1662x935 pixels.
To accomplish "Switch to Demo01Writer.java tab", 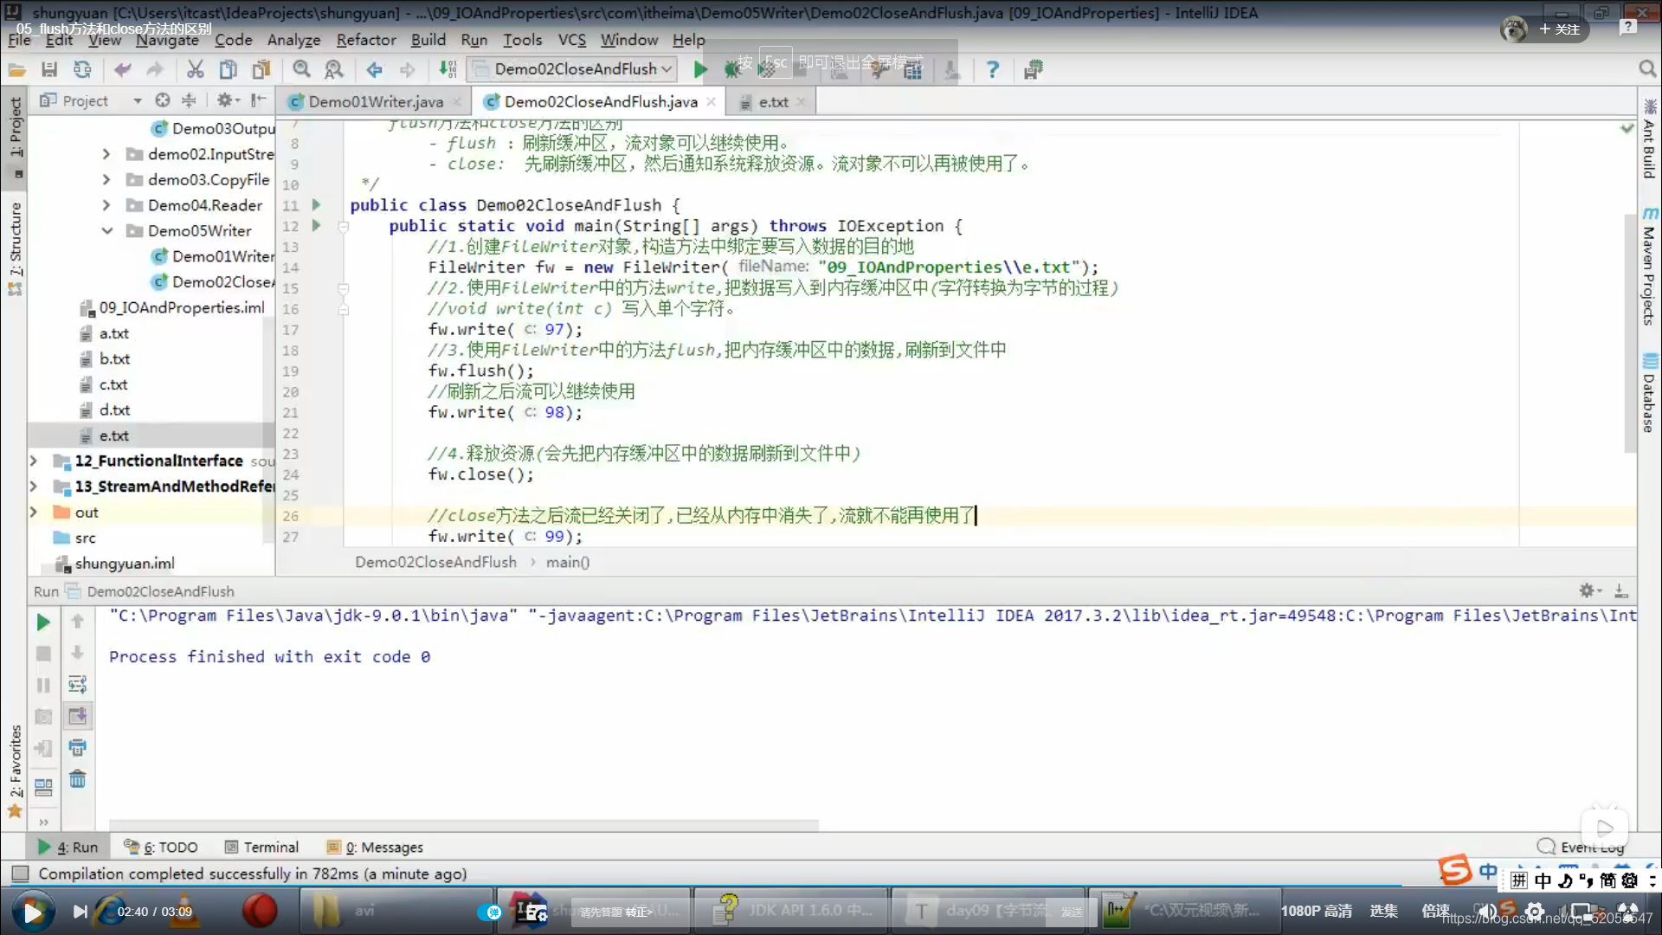I will (x=375, y=102).
